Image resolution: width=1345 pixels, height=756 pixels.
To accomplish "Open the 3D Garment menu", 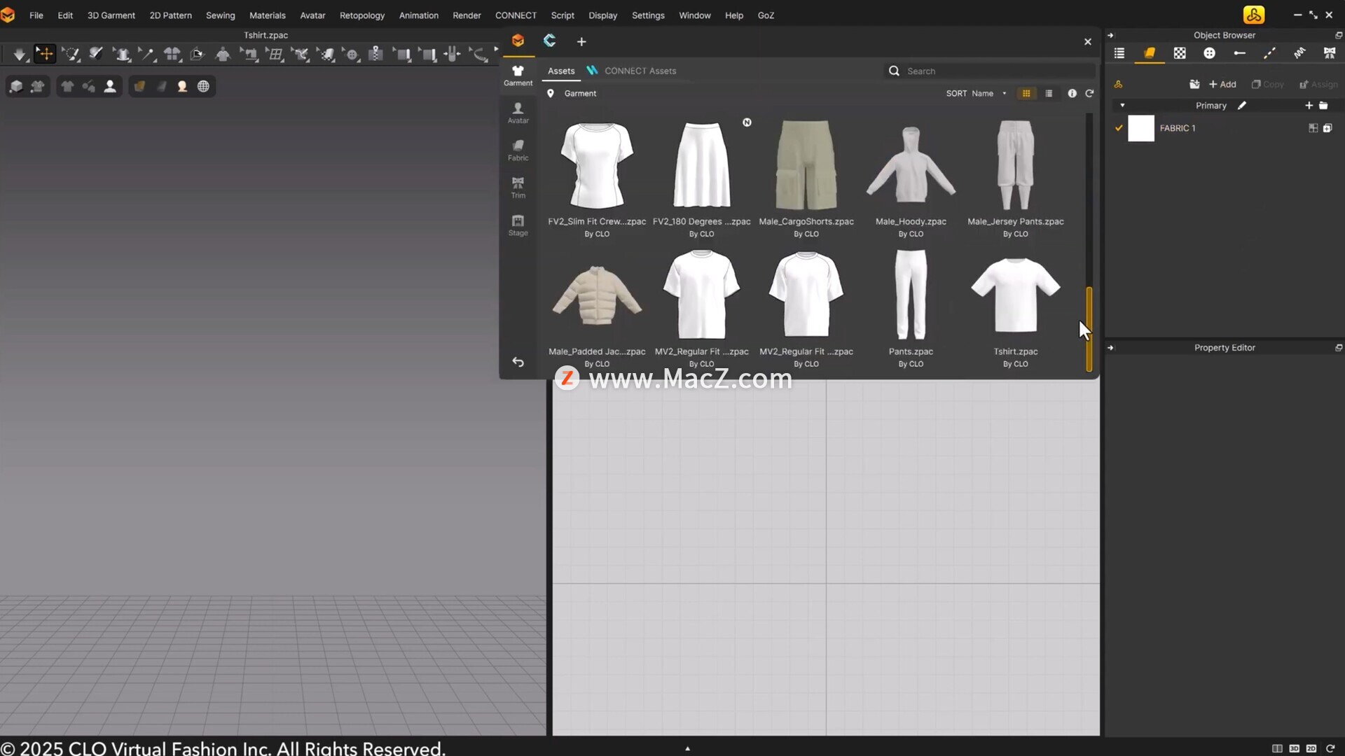I will [111, 15].
